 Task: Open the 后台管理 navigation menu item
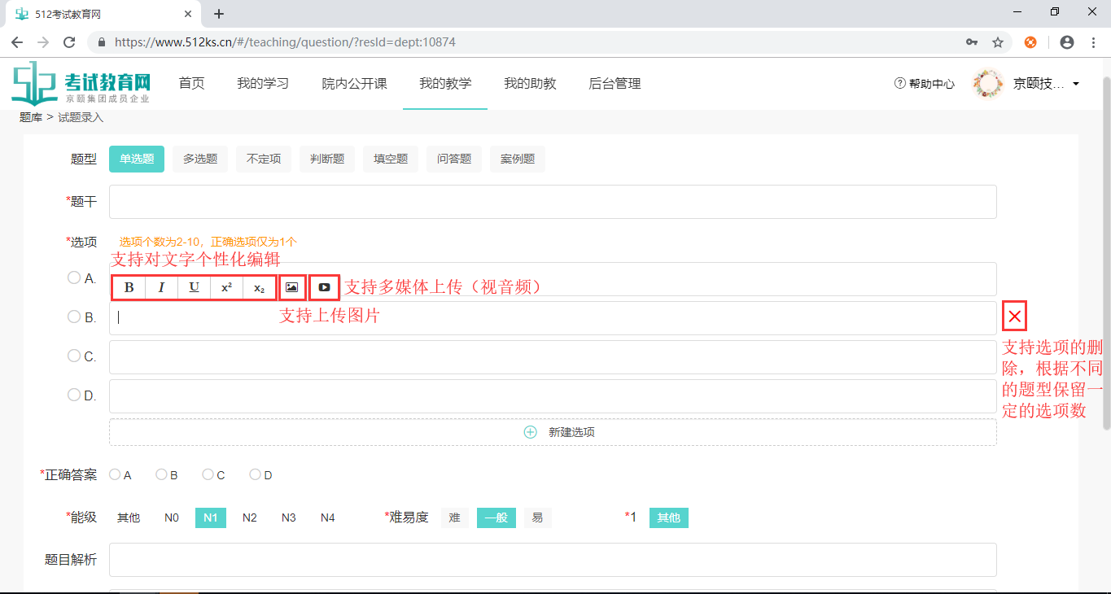click(x=615, y=83)
